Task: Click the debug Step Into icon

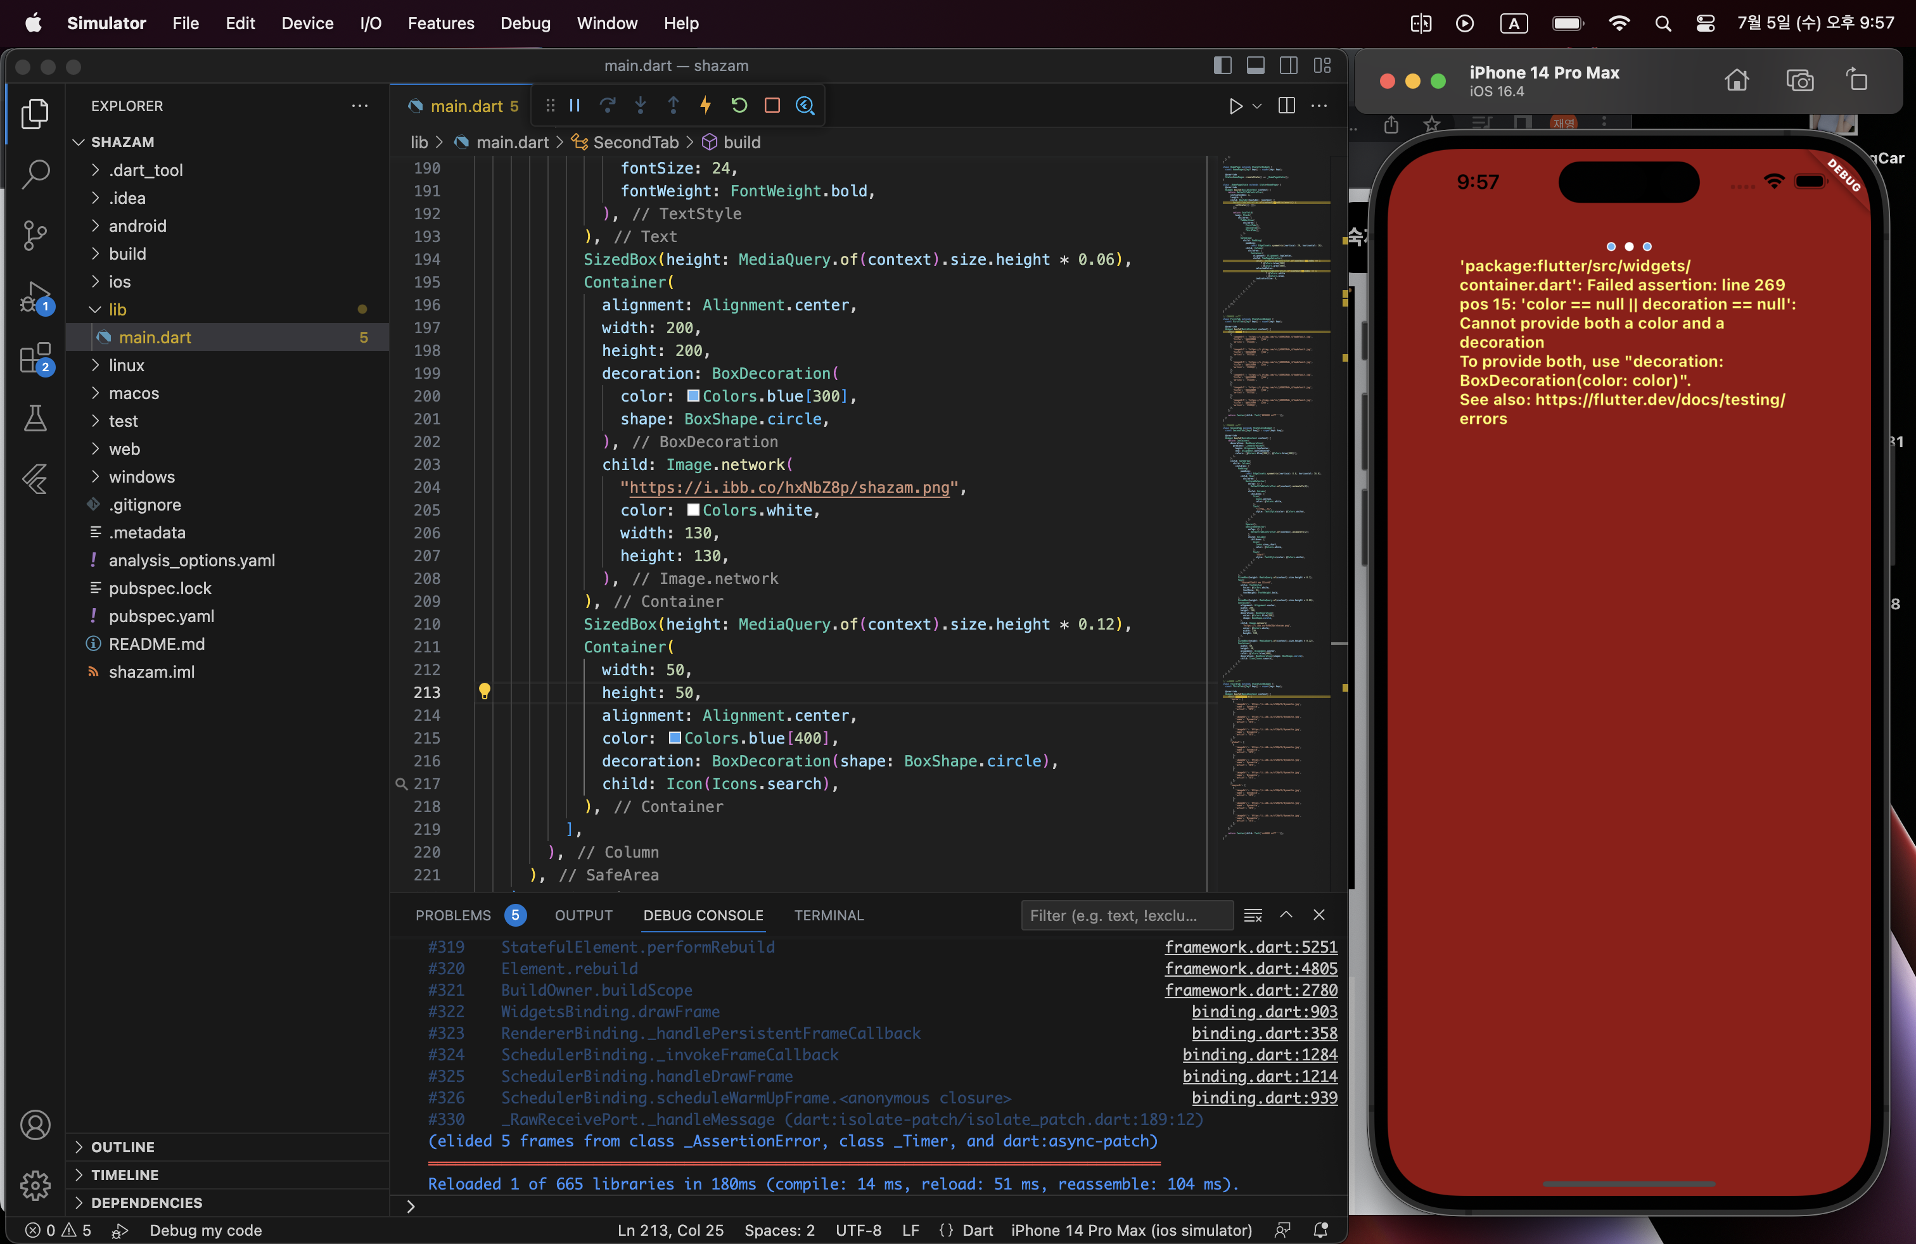Action: tap(641, 105)
